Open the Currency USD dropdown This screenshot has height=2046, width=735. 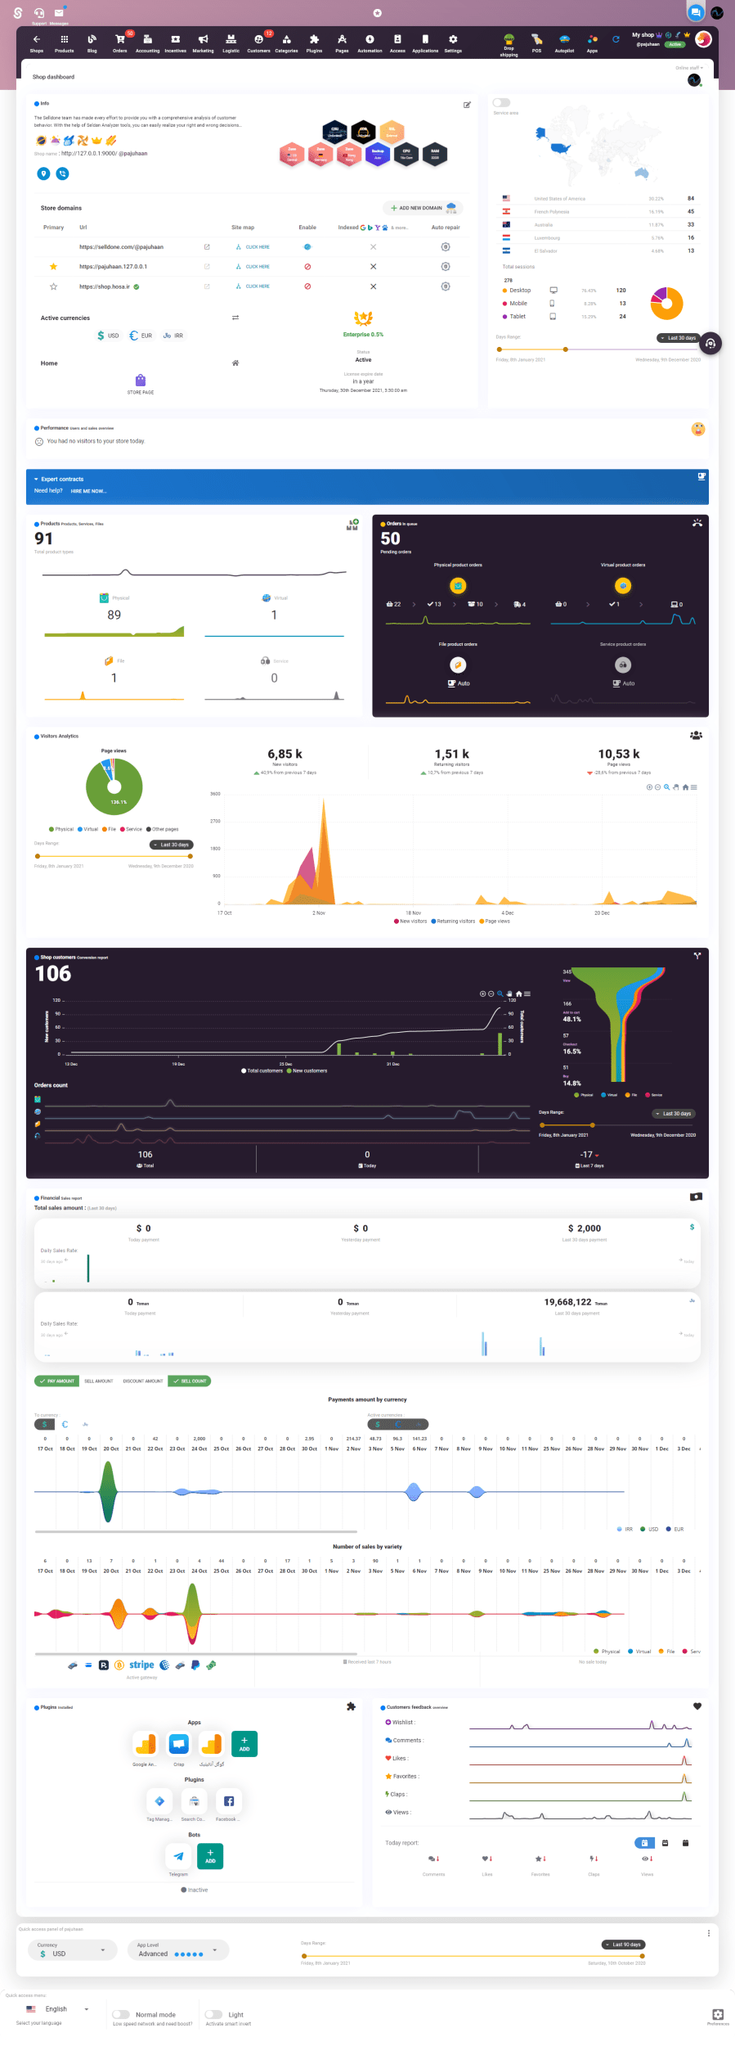pyautogui.click(x=72, y=1950)
